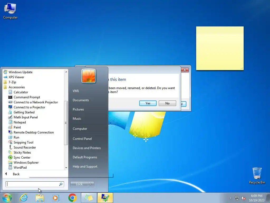270x203 pixels.
Task: Open Help and Support
Action: pyautogui.click(x=85, y=167)
